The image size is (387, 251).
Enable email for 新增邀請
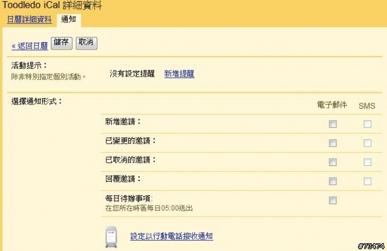click(333, 124)
